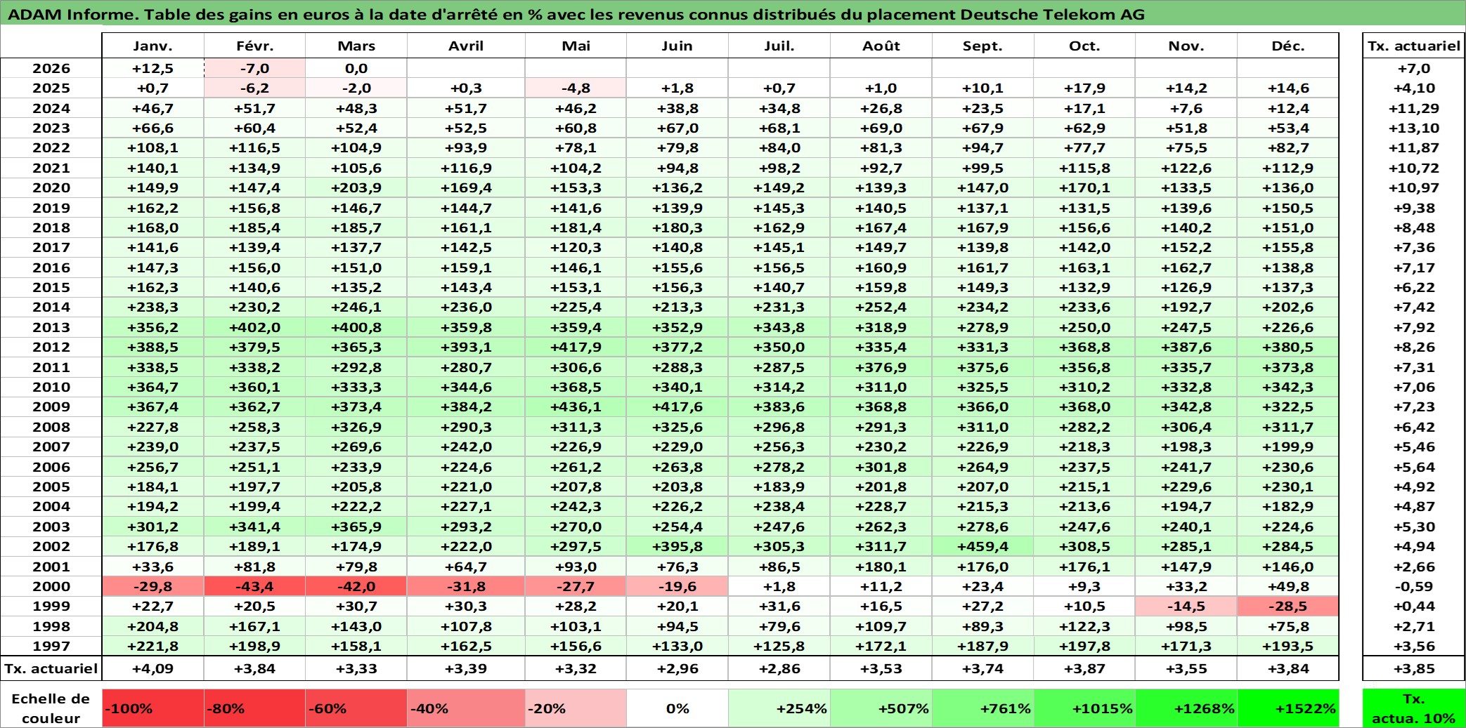Click cell 0,0 for Mars 2026

[356, 68]
